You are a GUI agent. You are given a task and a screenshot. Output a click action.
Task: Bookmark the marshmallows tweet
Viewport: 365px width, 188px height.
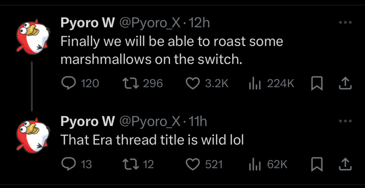point(317,83)
